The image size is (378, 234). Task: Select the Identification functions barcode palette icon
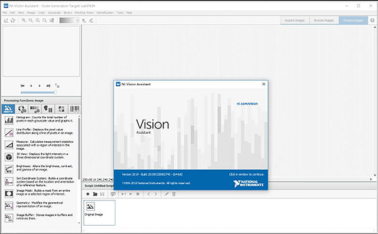click(74, 109)
